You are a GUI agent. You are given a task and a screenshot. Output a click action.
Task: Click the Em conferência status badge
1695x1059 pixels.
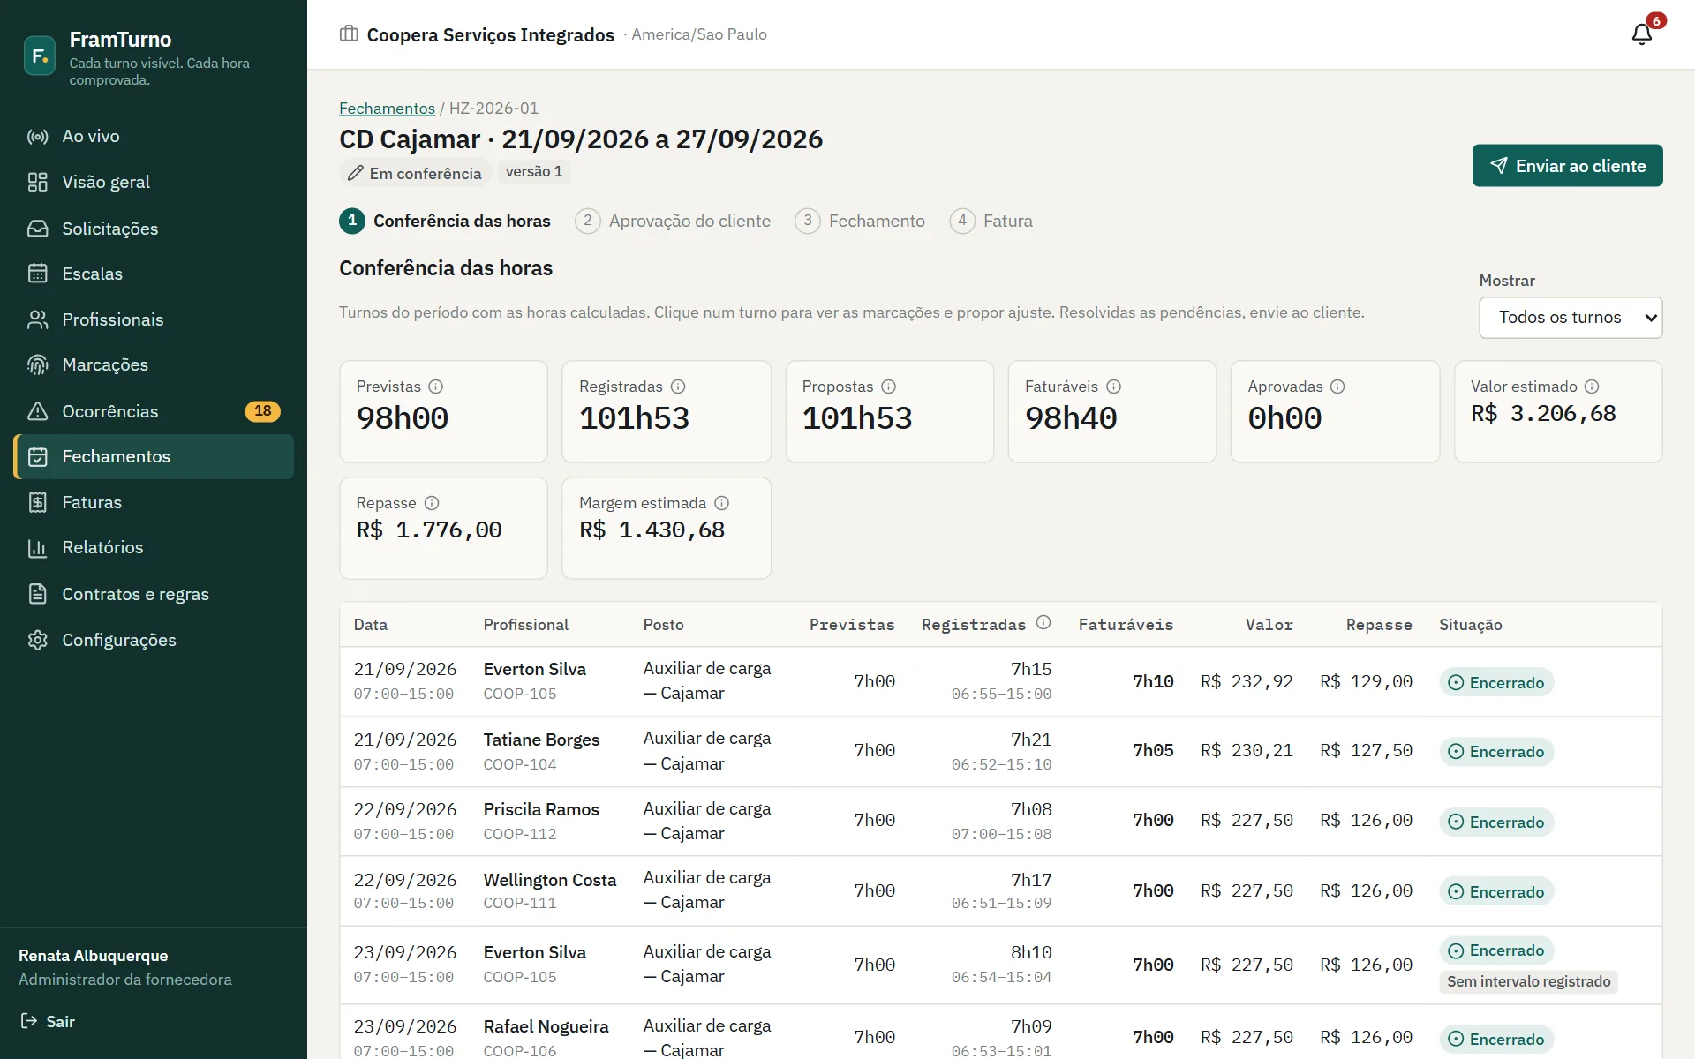pyautogui.click(x=414, y=173)
